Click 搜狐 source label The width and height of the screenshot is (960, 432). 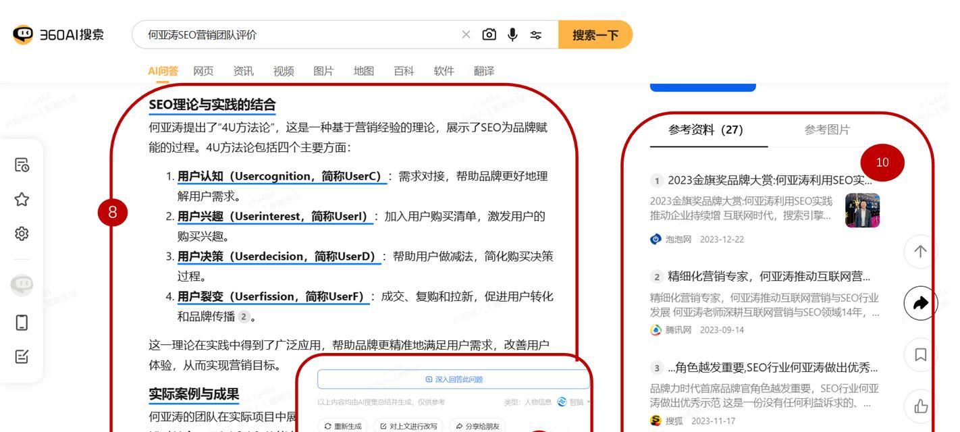[x=674, y=421]
